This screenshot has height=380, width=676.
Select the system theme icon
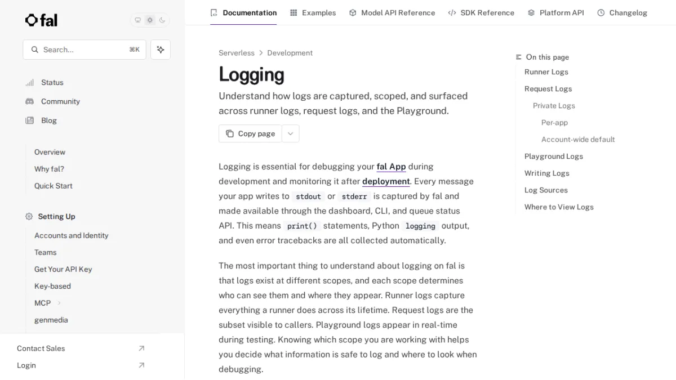coord(137,20)
